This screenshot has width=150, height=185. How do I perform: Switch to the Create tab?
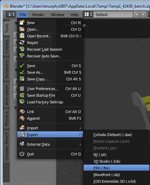click(x=7, y=47)
